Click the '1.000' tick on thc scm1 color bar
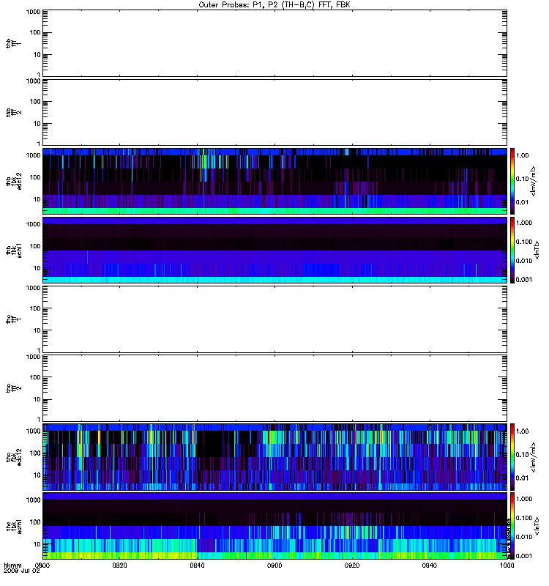The image size is (549, 586). click(x=524, y=499)
